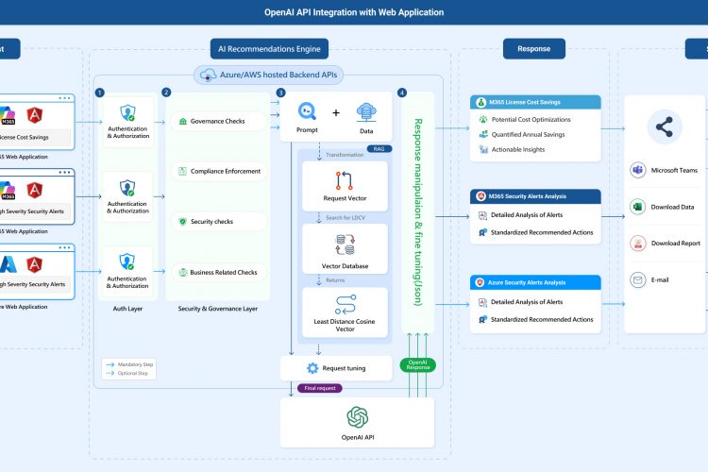Click 'Quantified Annual Savings' text

pos(528,135)
